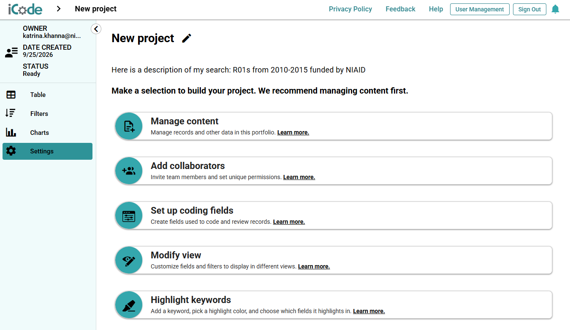570x330 pixels.
Task: Select the Settings menu label
Action: point(42,151)
